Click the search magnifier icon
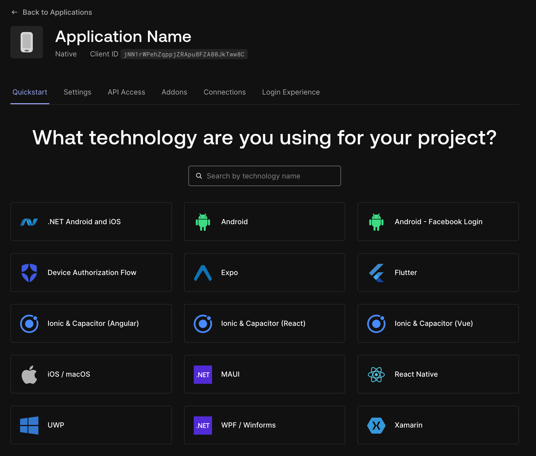The image size is (536, 456). pos(199,176)
